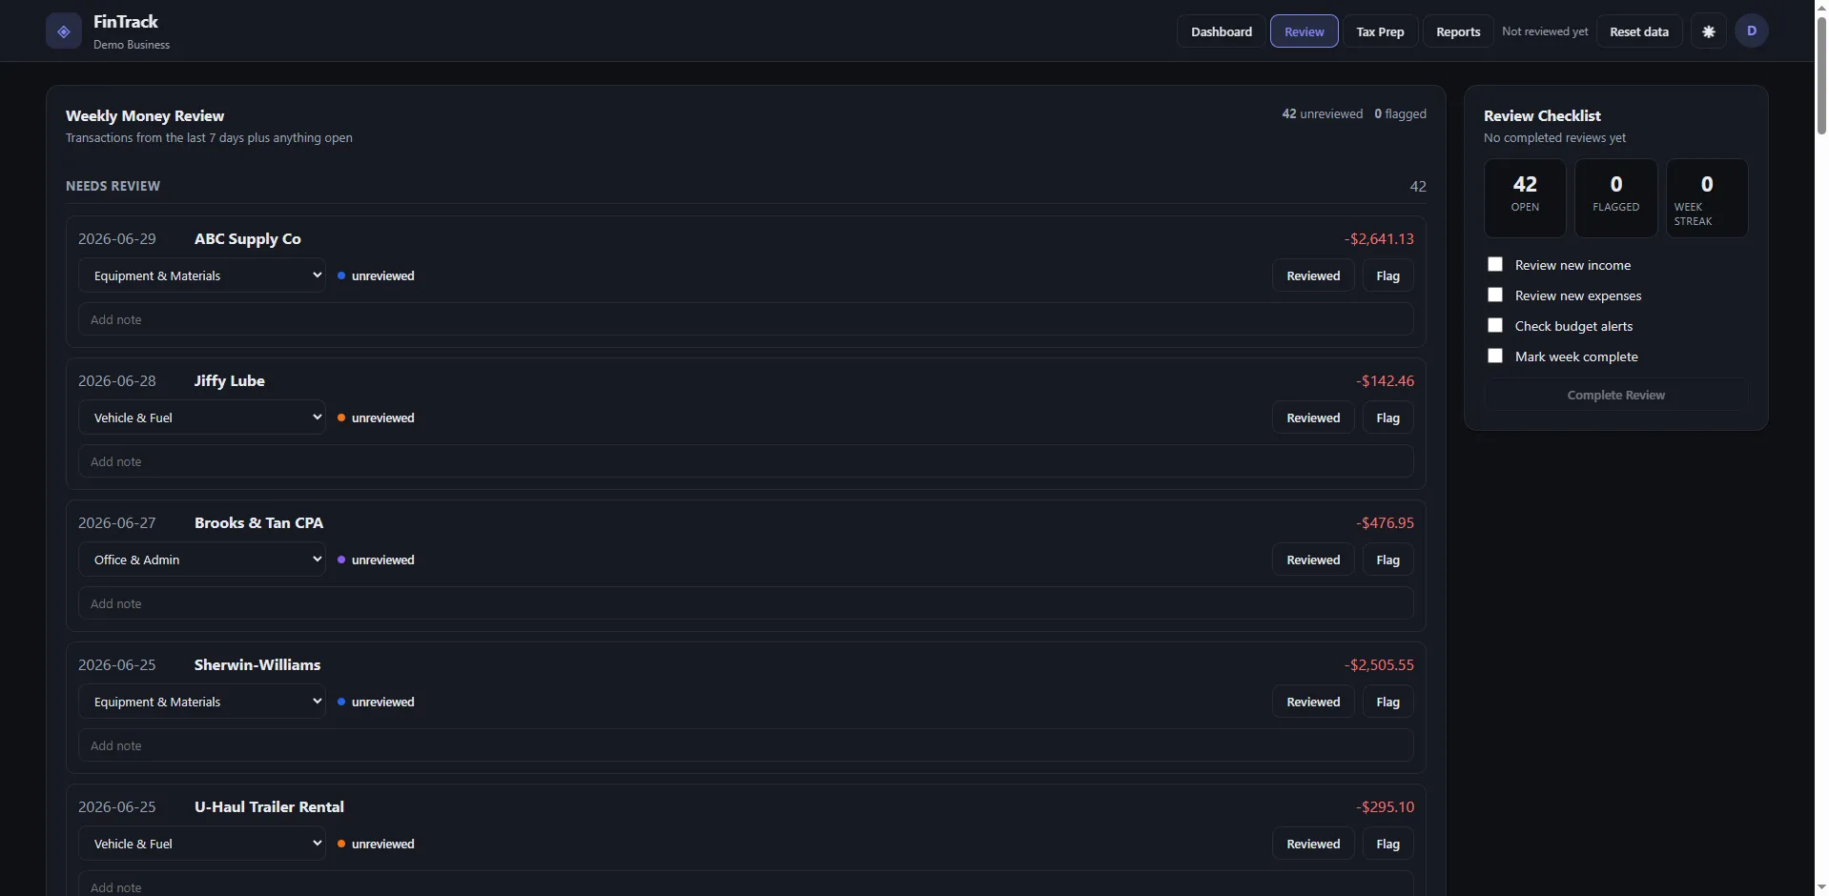Mark U-Haul Trailer Rental as Reviewed
The height and width of the screenshot is (896, 1829).
(x=1313, y=844)
